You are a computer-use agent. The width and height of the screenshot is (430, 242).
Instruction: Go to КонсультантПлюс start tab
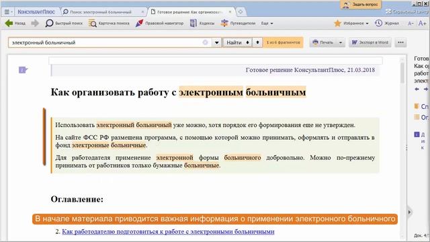pyautogui.click(x=36, y=12)
